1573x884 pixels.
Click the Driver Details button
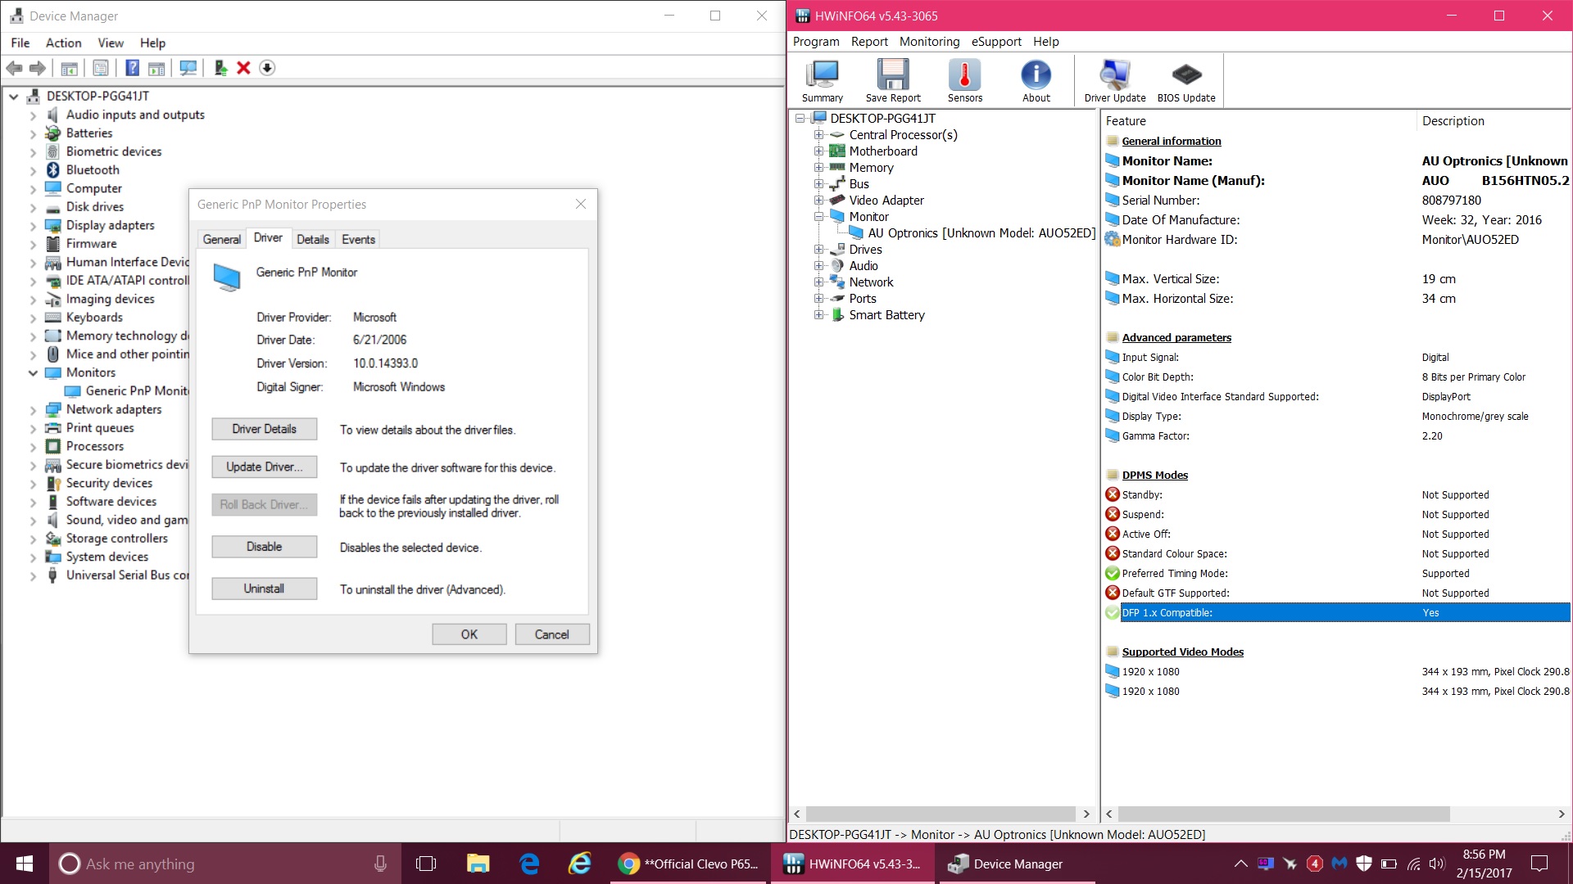click(264, 429)
